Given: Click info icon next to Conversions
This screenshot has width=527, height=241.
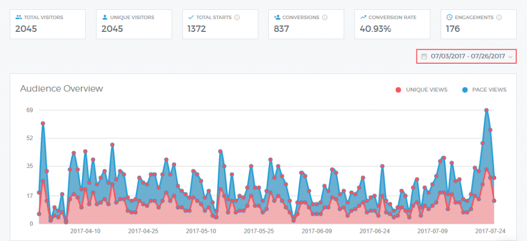Looking at the screenshot, I should [x=325, y=17].
